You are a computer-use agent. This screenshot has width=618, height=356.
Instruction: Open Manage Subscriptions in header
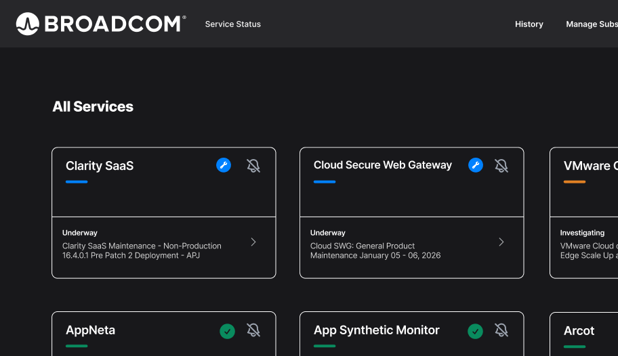pyautogui.click(x=592, y=24)
